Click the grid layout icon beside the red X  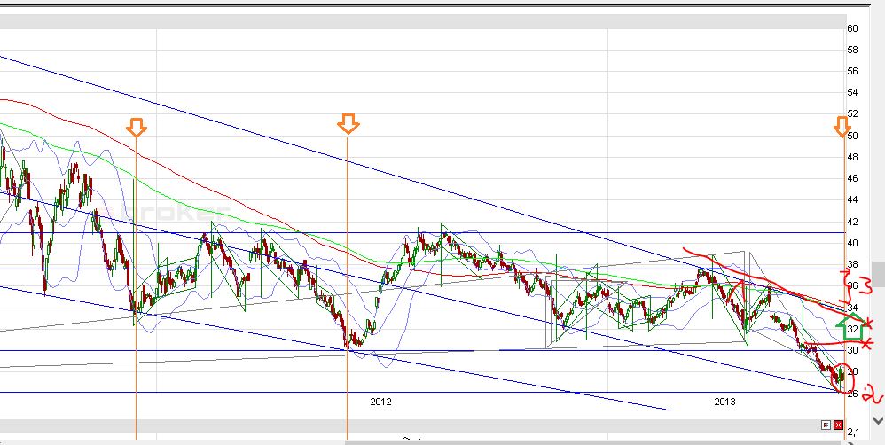pyautogui.click(x=826, y=425)
